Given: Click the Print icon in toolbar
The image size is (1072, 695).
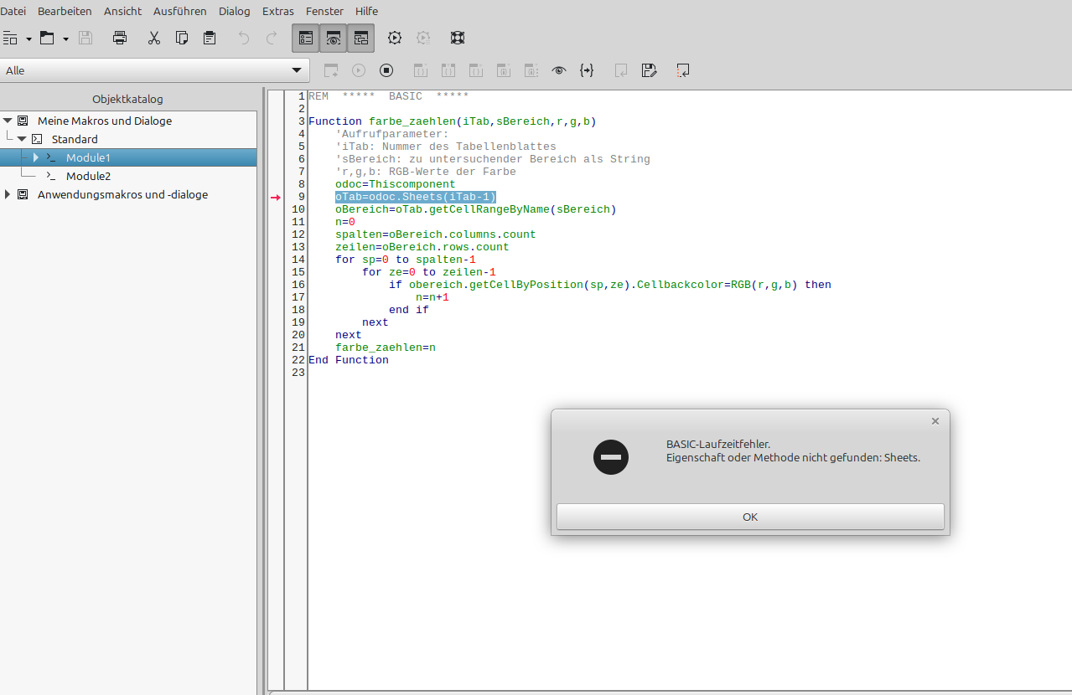Looking at the screenshot, I should pos(120,38).
